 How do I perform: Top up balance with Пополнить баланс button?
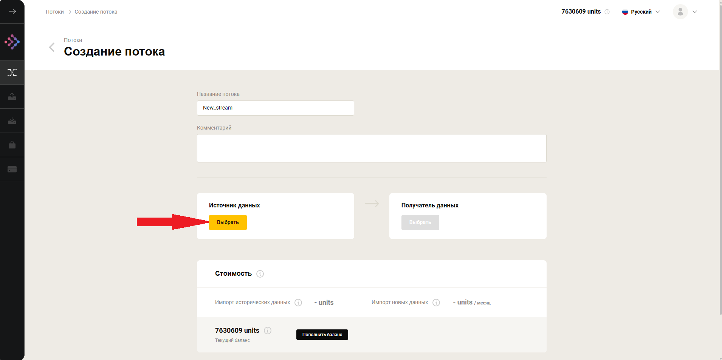tap(322, 335)
